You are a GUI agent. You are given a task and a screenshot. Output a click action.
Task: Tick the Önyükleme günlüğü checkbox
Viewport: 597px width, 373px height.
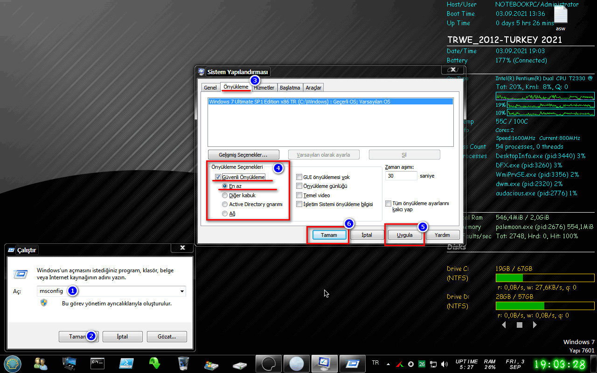pyautogui.click(x=299, y=186)
